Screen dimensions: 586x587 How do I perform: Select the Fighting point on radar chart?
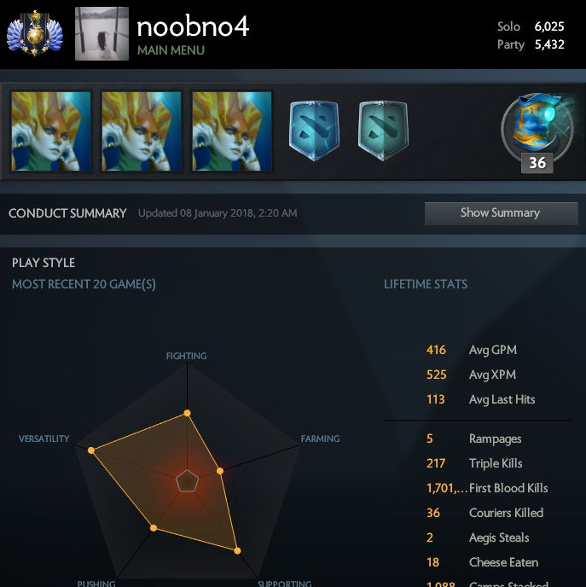[187, 413]
